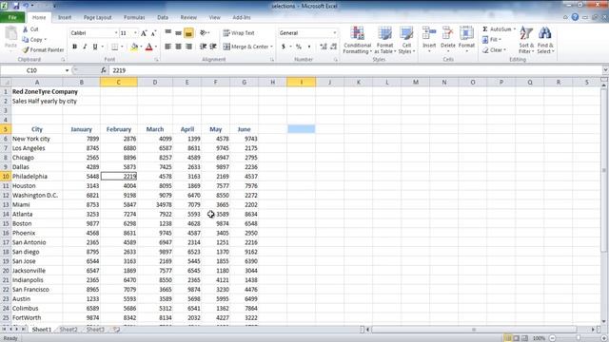Open the Borders button
This screenshot has width=609, height=342.
tap(114, 47)
